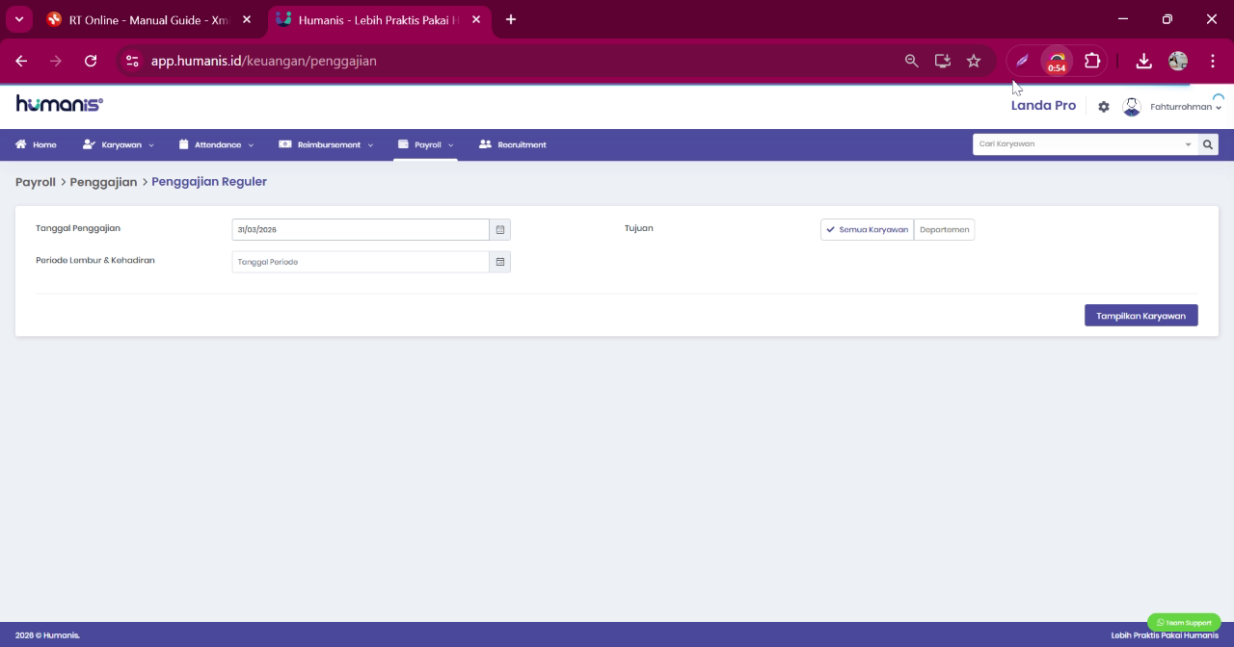The width and height of the screenshot is (1234, 647).
Task: Open browser zoom magnifier icon
Action: coord(911,61)
